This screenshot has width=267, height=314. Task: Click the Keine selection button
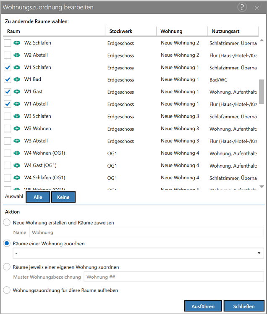click(x=63, y=197)
